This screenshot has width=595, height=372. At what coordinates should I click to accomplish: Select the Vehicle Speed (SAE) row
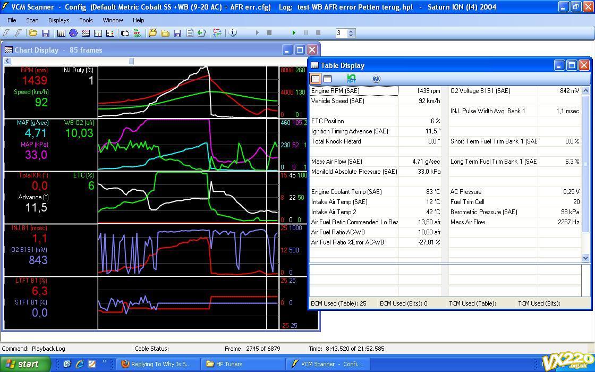pyautogui.click(x=376, y=101)
